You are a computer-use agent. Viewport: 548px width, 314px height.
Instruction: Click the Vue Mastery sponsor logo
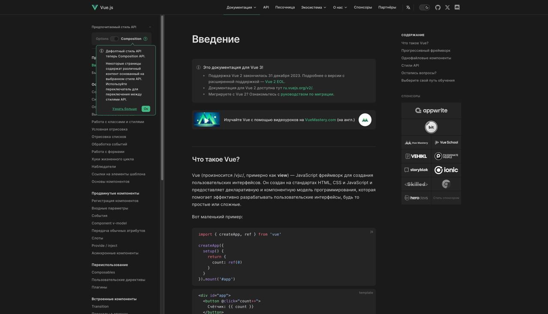[x=416, y=142]
